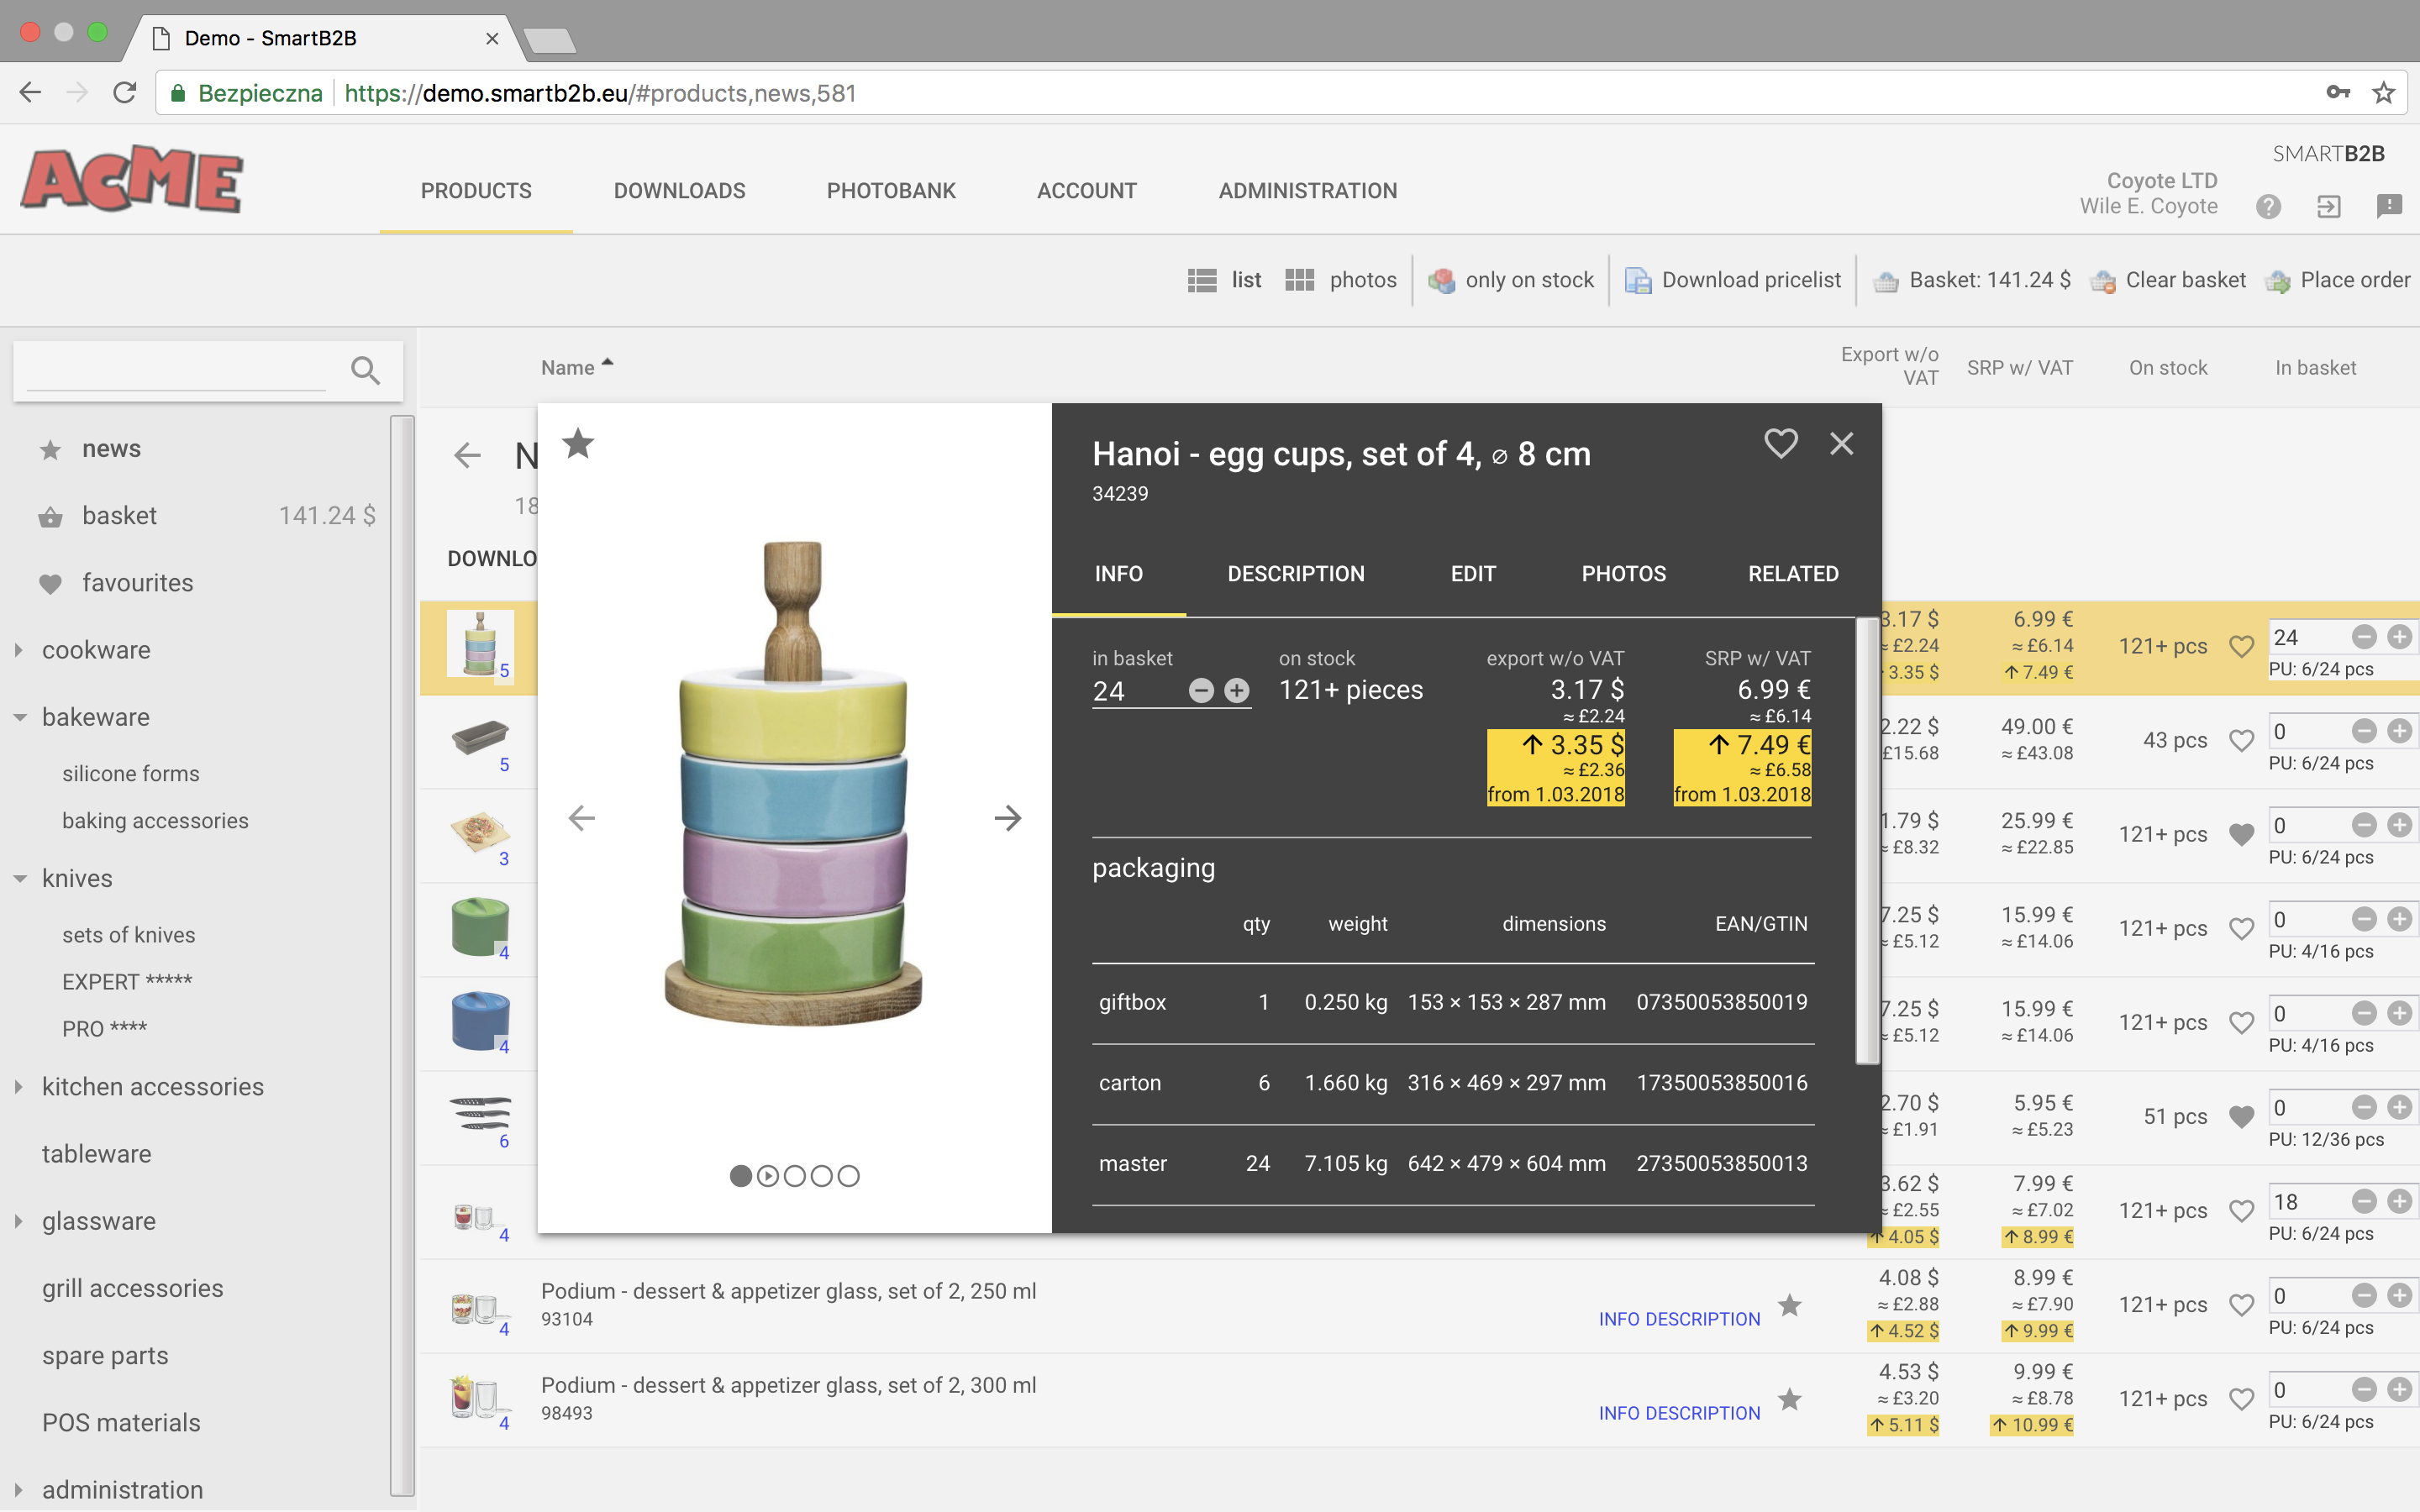Screen dimensions: 2420x1512
Task: Close the Hanoi product popup
Action: click(1841, 443)
